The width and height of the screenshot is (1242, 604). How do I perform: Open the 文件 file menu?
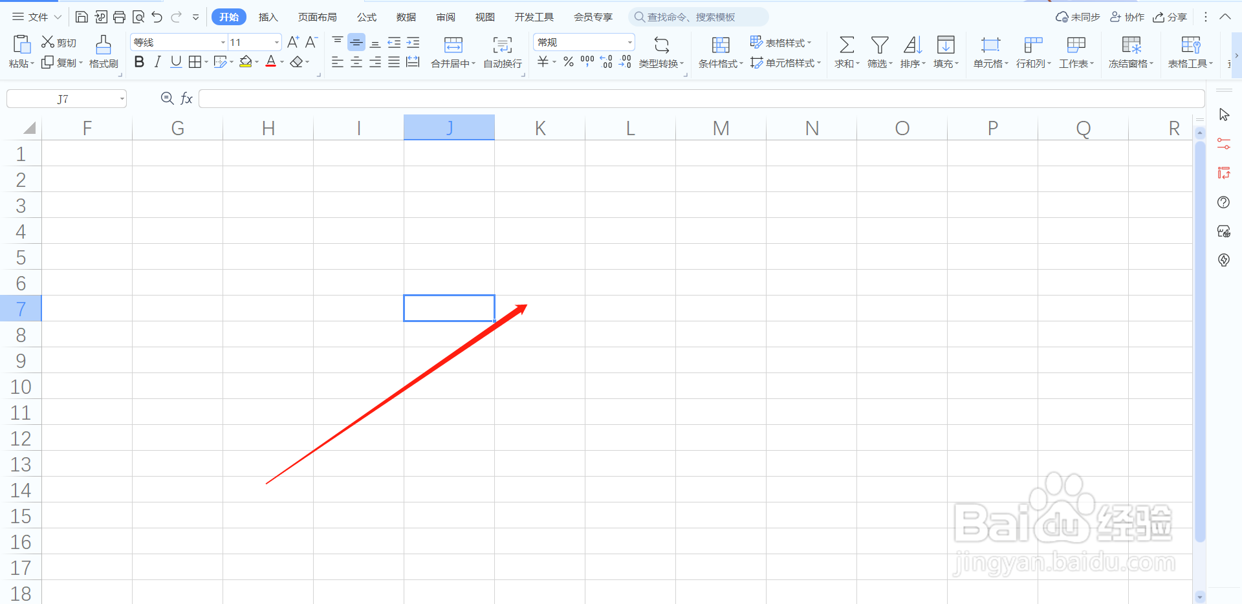point(37,17)
